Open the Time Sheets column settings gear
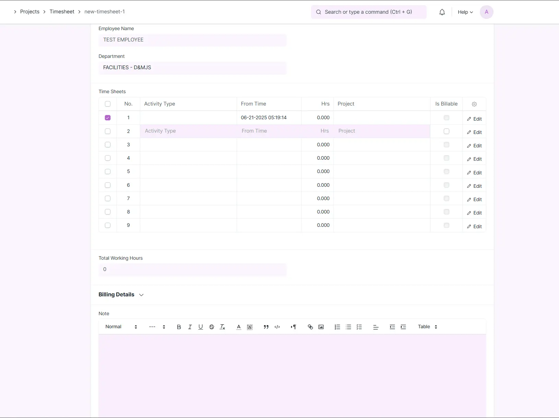559x418 pixels. click(474, 104)
